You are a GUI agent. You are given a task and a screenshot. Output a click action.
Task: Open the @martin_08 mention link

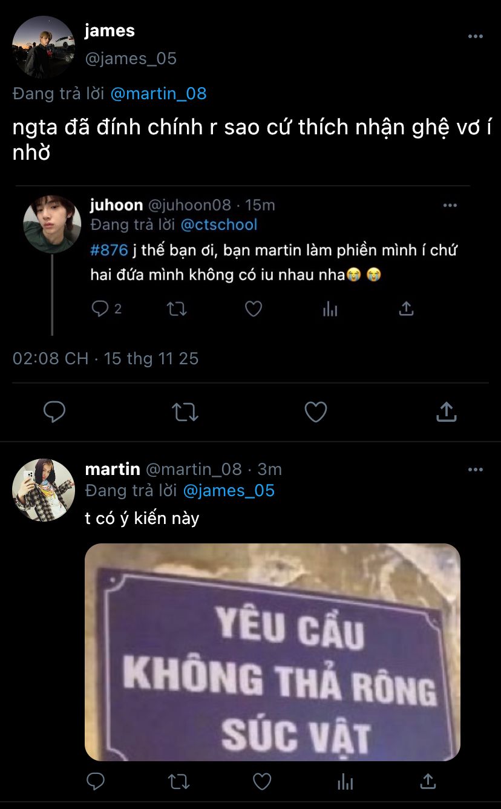pos(159,94)
